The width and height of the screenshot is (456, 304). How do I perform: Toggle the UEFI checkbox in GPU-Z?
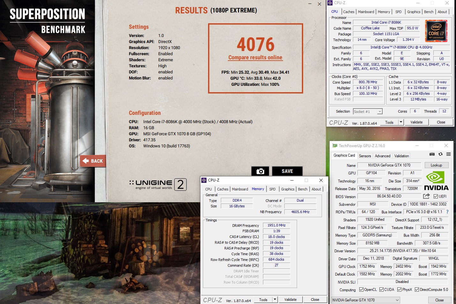coord(436,196)
